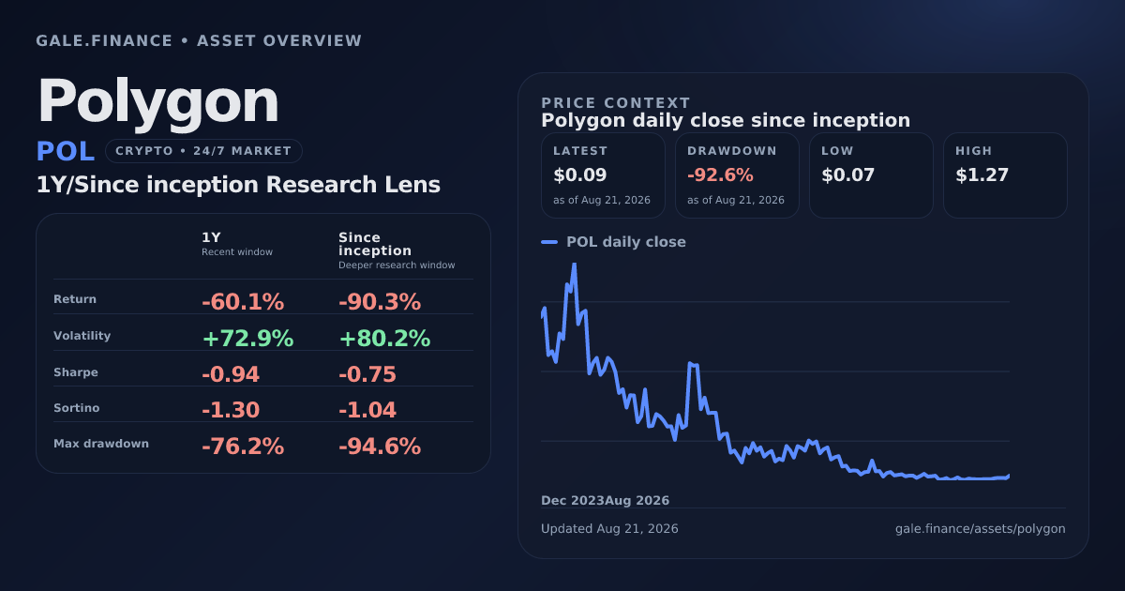Viewport: 1125px width, 591px height.
Task: Select the 1Y/Since inception Research Lens heading
Action: [x=238, y=185]
